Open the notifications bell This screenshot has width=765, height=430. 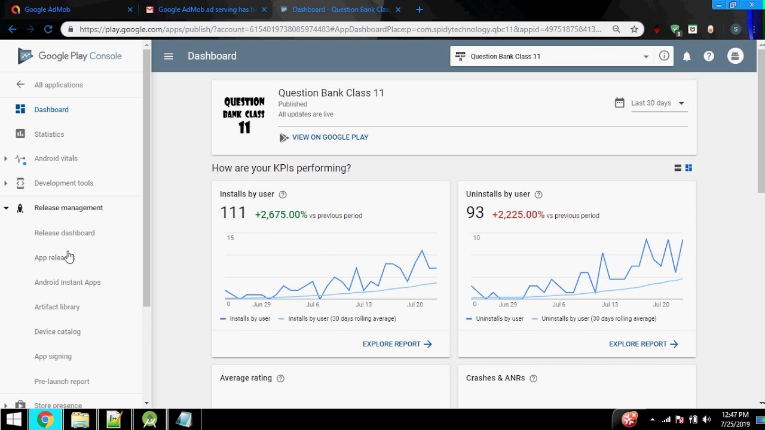tap(687, 56)
